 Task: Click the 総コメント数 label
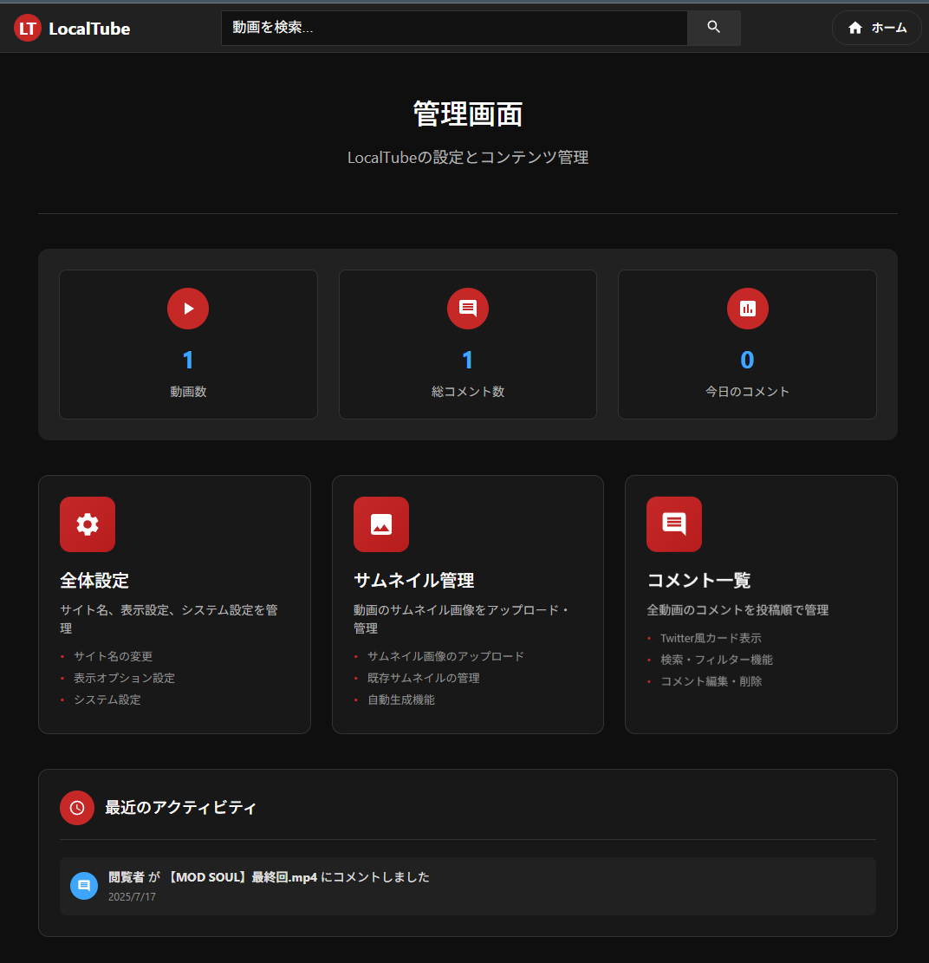[468, 392]
